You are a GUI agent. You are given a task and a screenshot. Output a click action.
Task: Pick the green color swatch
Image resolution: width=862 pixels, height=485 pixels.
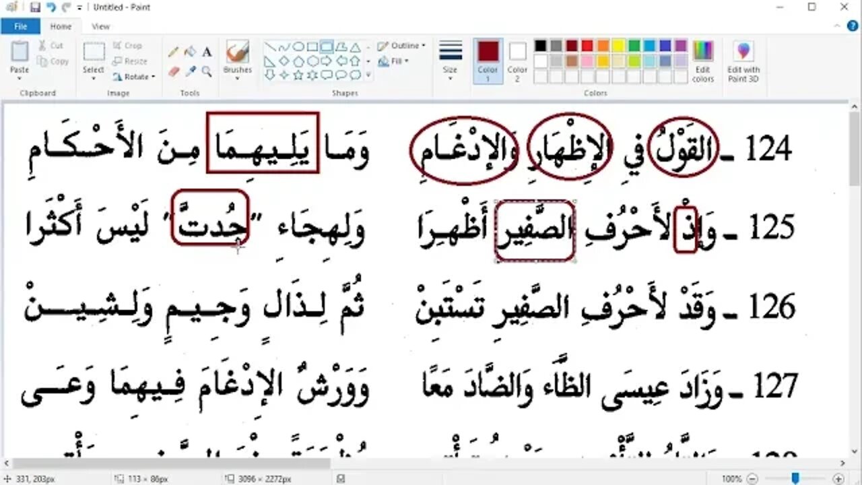[x=634, y=46]
